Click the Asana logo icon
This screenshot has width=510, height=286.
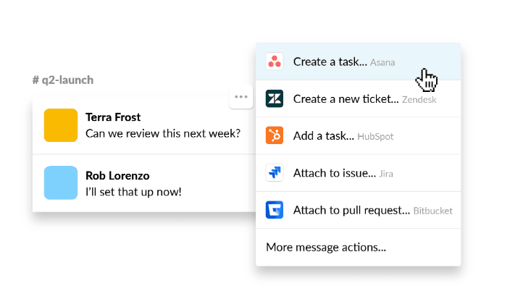tap(274, 62)
